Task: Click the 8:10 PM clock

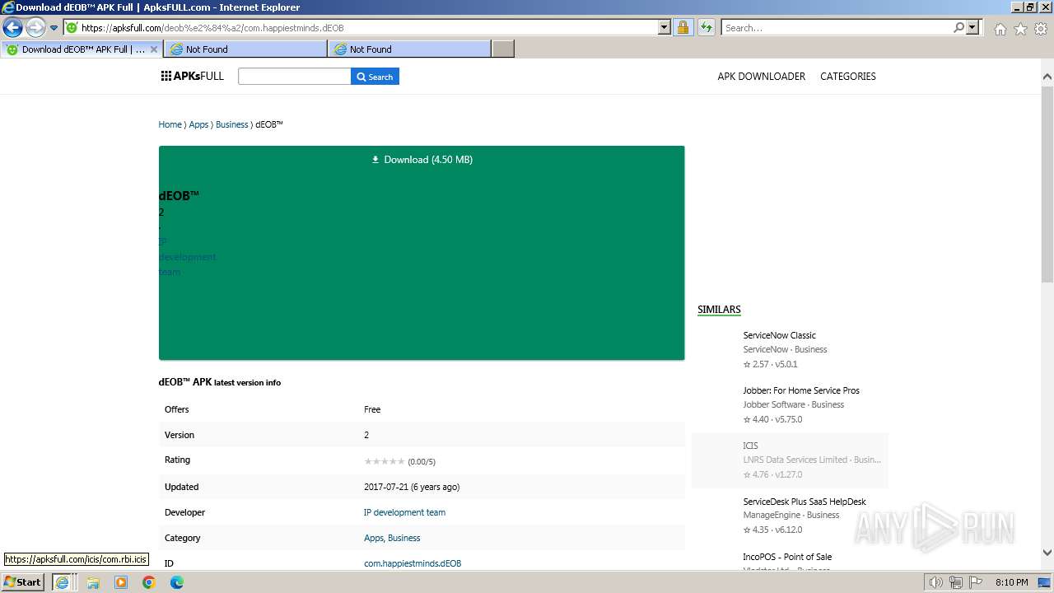Action: (x=1011, y=582)
